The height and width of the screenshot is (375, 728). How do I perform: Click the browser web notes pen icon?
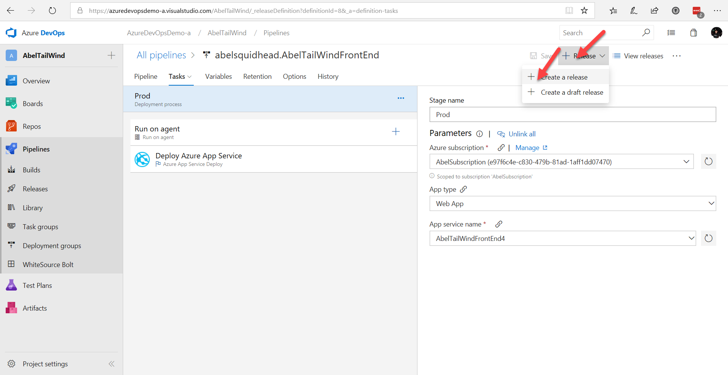(634, 11)
